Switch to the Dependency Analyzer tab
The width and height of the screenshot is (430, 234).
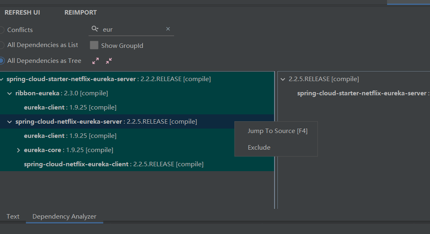click(64, 217)
